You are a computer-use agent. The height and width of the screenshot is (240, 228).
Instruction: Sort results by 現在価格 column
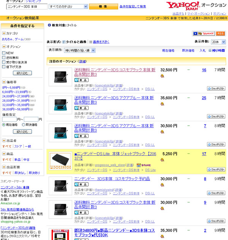click(x=168, y=51)
